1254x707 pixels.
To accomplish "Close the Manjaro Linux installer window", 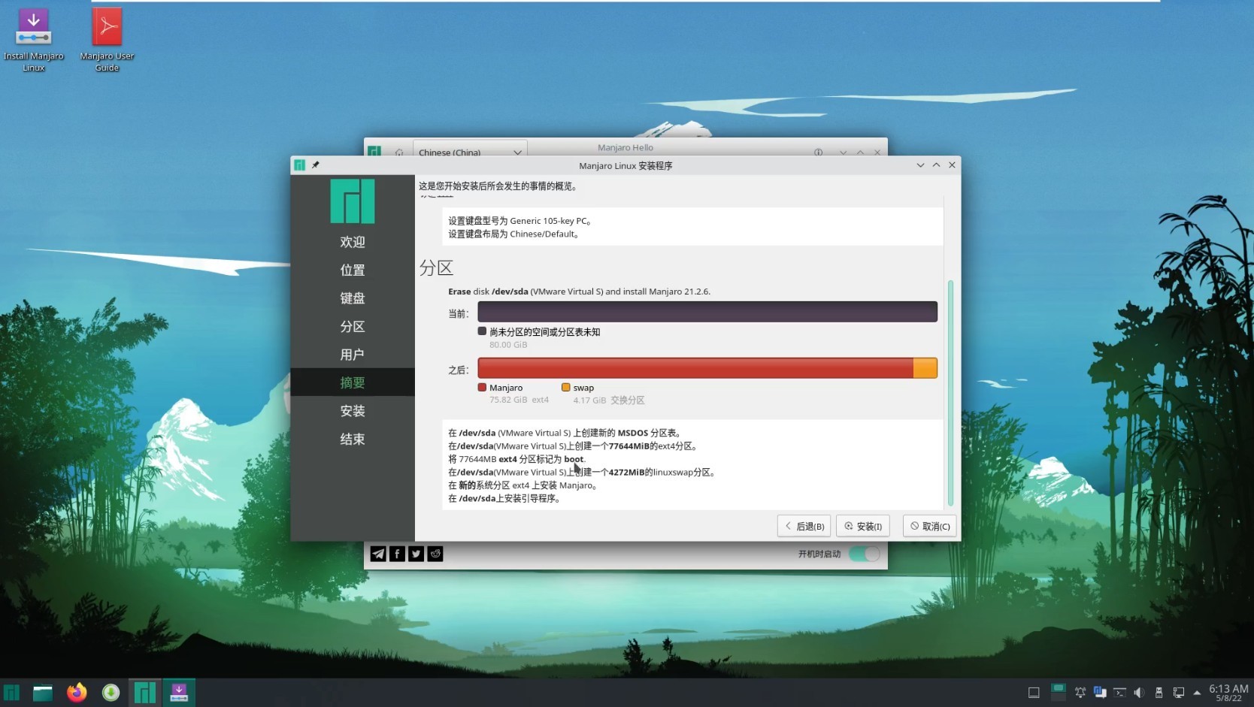I will [952, 165].
